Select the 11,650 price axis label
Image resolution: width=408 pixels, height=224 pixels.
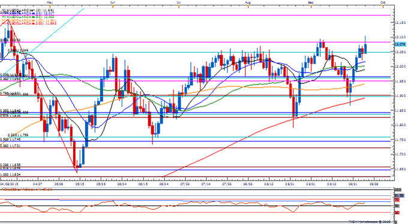(400, 169)
